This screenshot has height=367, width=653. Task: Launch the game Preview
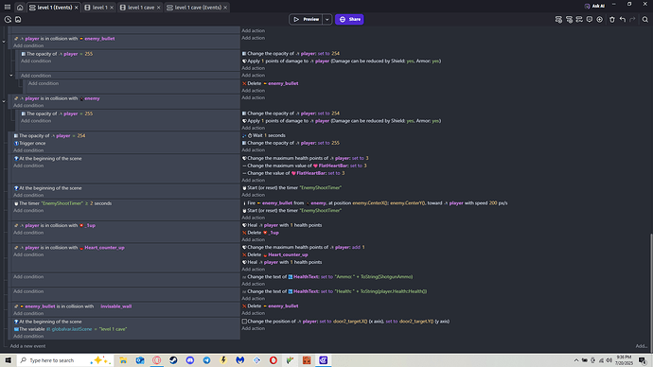point(306,19)
